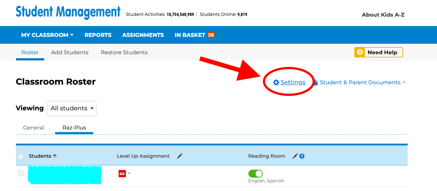Open Reading Room help question mark

point(302,156)
